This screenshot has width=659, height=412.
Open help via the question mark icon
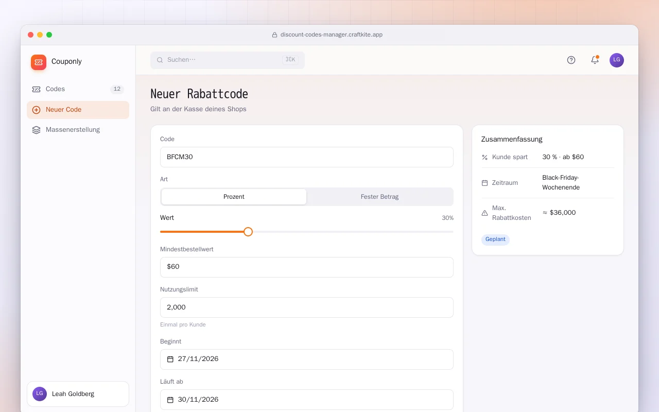[571, 60]
